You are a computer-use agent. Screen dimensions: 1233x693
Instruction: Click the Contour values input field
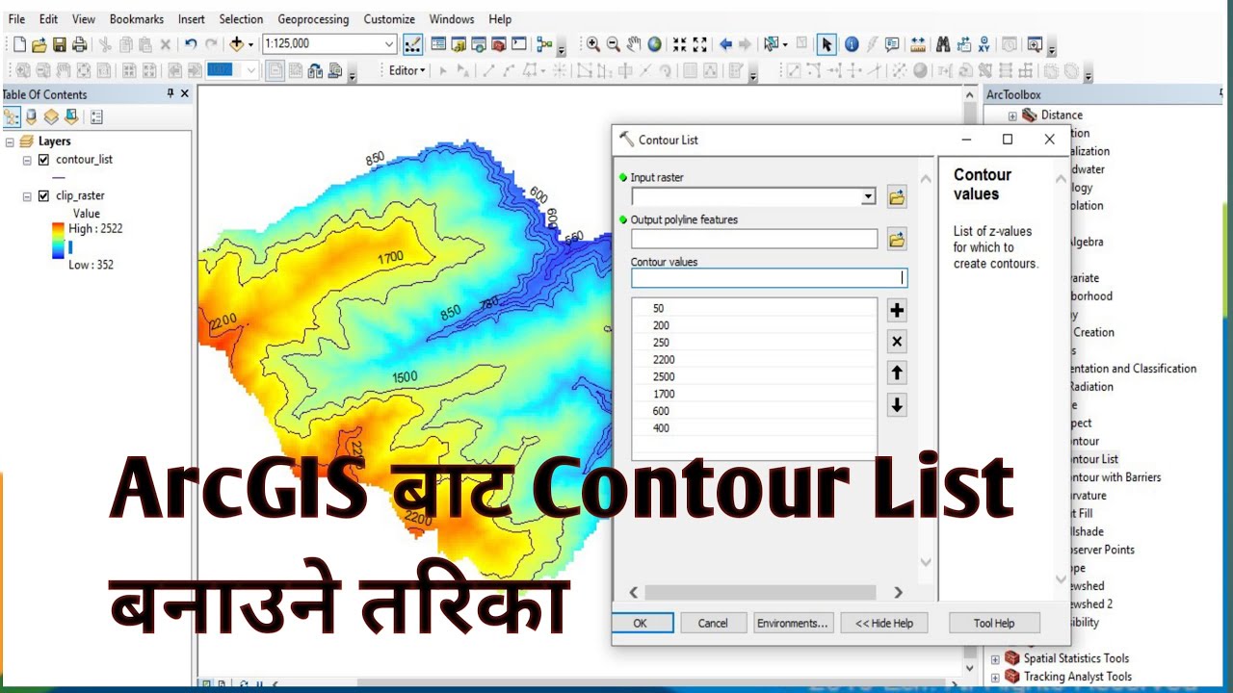[x=769, y=278]
